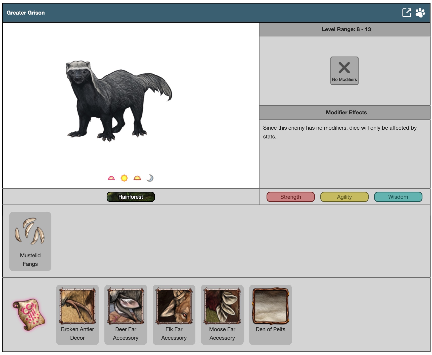
Task: Click the Greater Grison creature image
Action: (x=119, y=100)
